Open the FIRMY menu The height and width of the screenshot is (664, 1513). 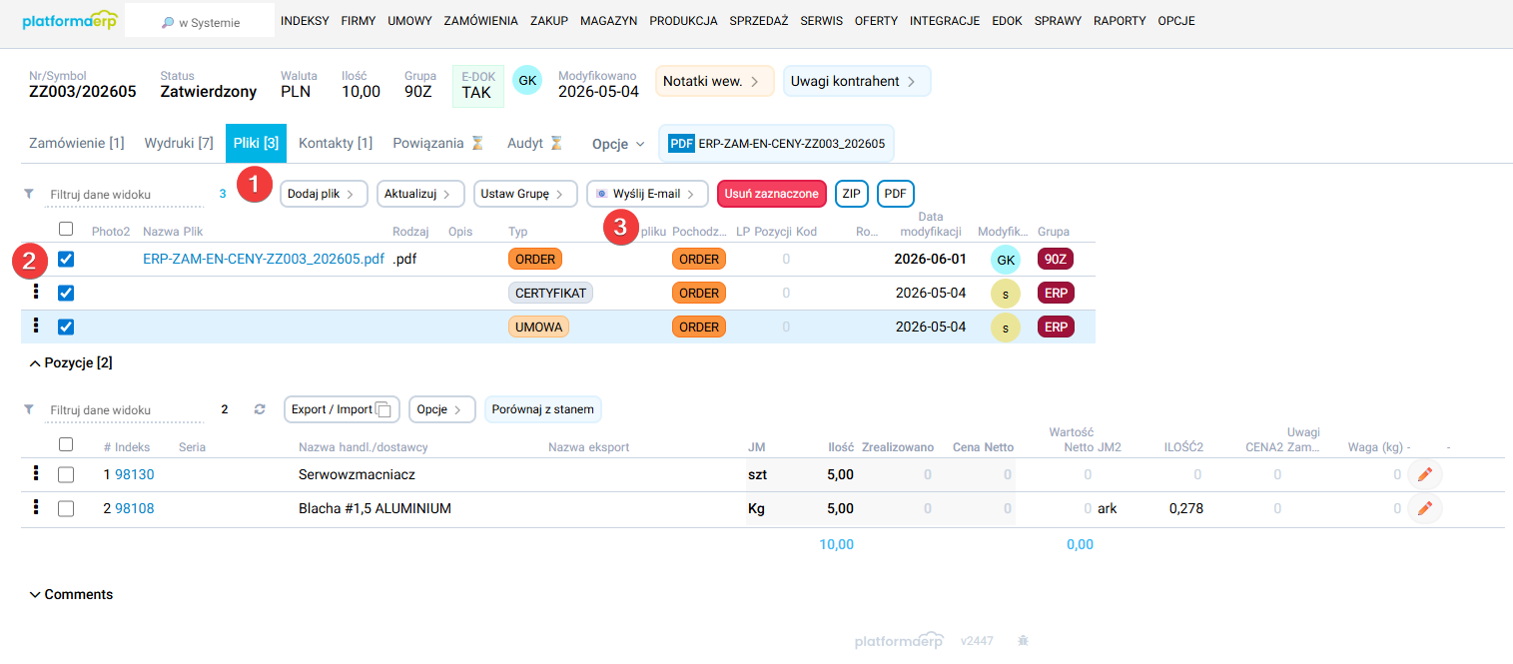[359, 21]
